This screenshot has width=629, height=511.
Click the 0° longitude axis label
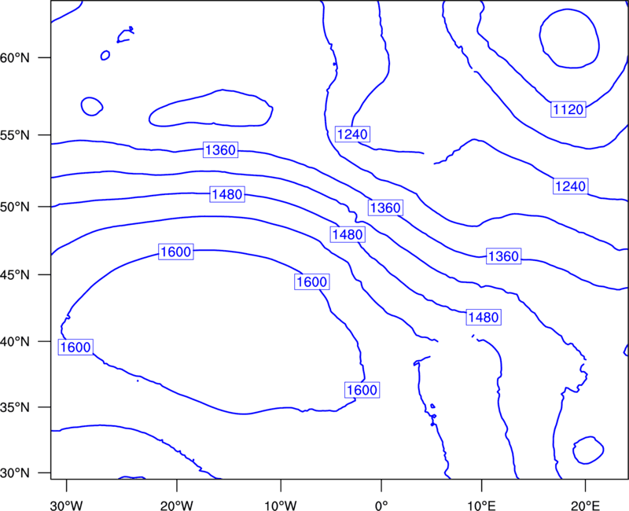[381, 505]
